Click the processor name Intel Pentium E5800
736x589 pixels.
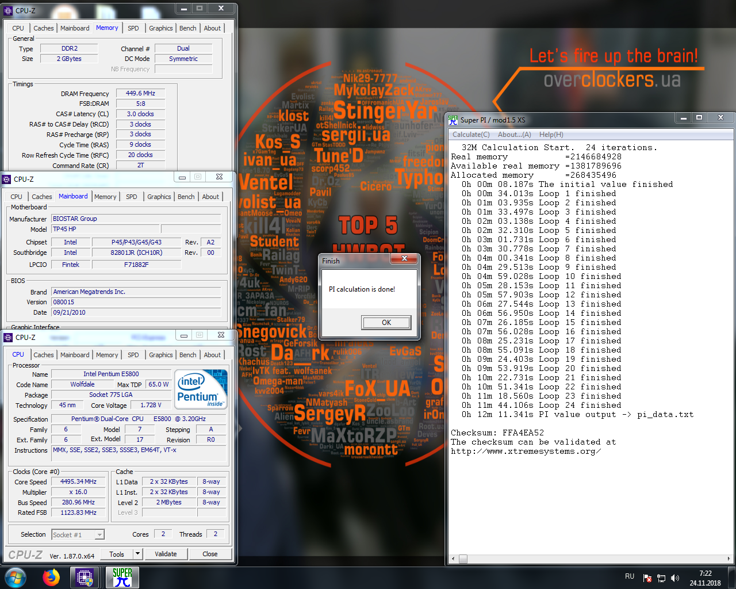(x=111, y=374)
